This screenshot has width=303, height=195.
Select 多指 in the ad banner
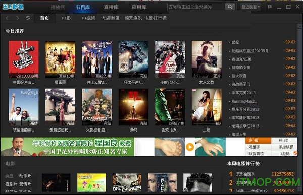coord(258,140)
